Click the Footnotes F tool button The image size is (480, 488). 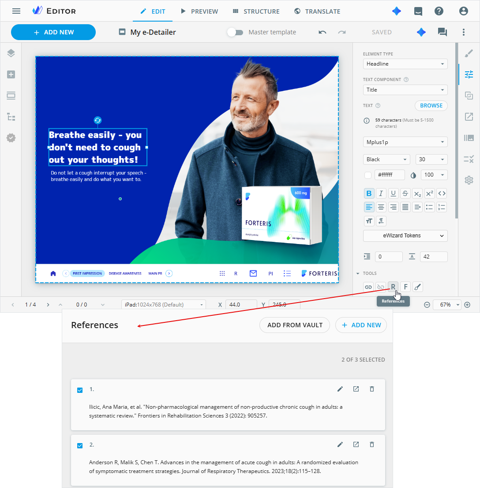[405, 287]
